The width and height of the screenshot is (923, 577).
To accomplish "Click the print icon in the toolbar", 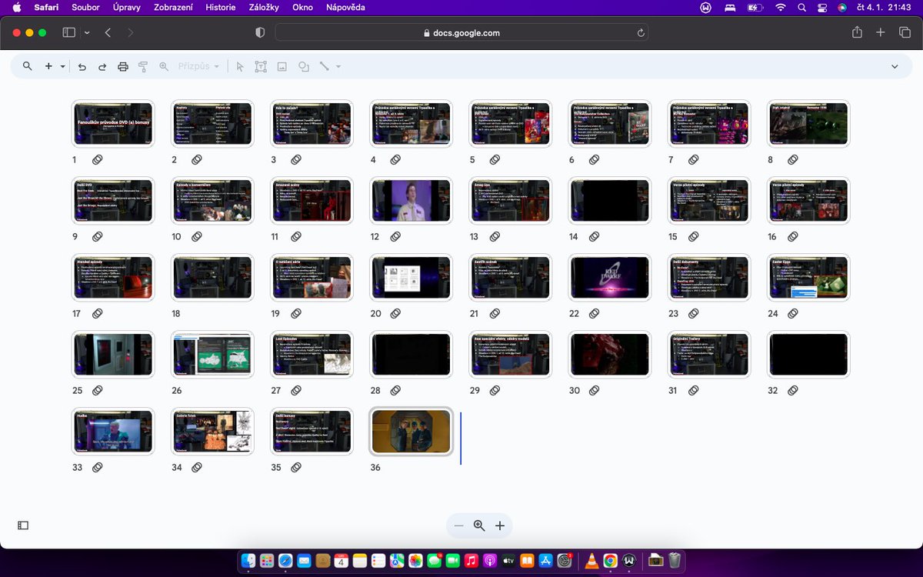I will click(123, 67).
